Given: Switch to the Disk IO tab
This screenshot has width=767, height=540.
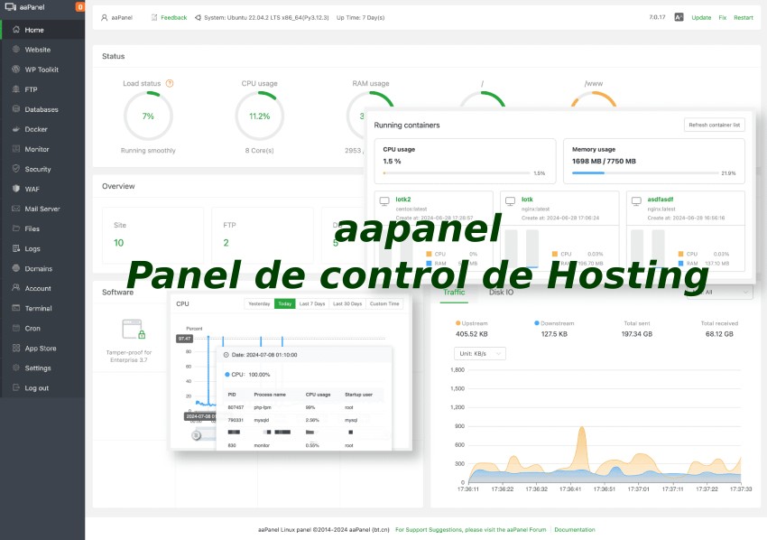Looking at the screenshot, I should 502,293.
